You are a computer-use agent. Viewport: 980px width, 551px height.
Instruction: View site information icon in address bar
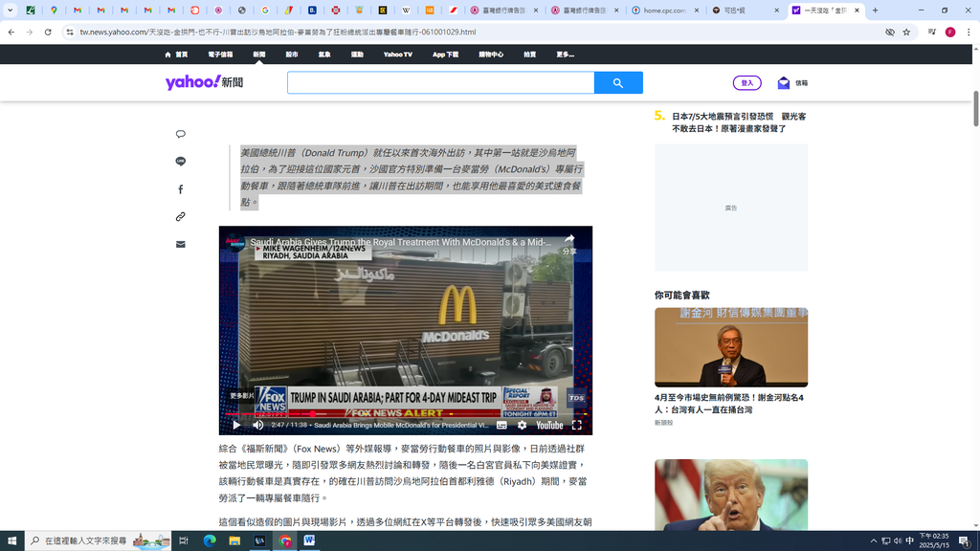tap(70, 32)
